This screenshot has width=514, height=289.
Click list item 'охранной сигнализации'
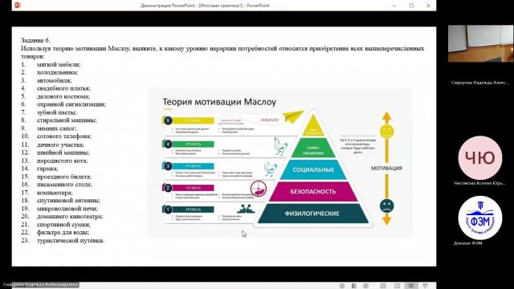71,104
